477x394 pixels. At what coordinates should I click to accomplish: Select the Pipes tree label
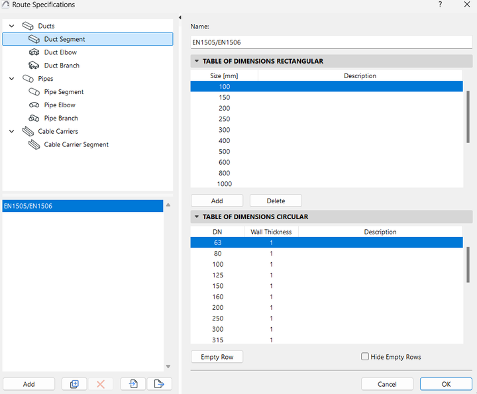[x=46, y=79]
